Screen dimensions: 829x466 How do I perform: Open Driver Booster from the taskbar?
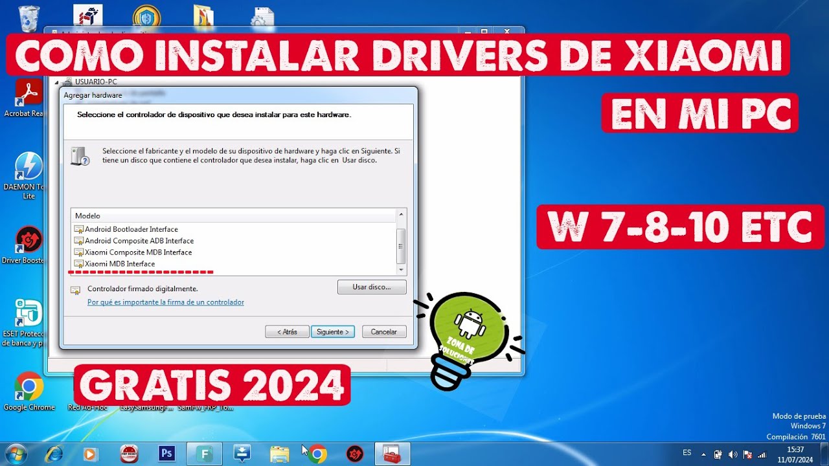tap(355, 454)
